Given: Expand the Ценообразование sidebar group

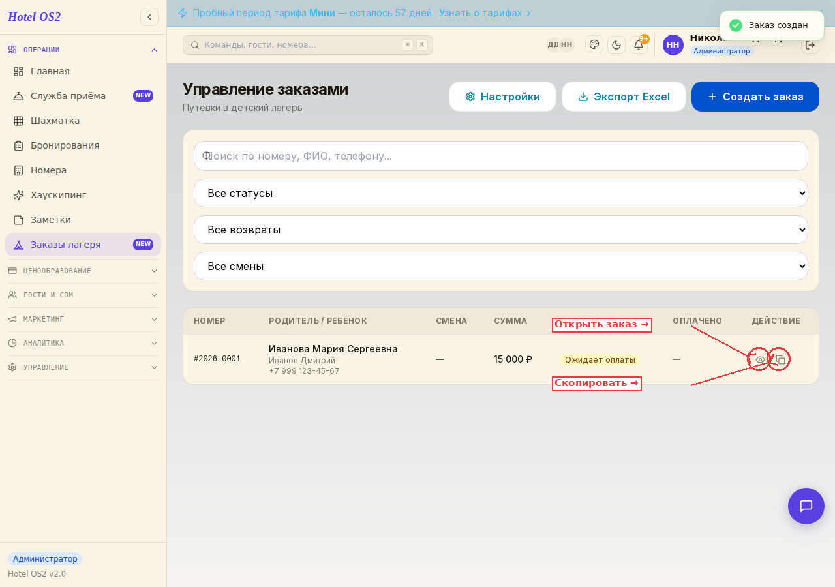Looking at the screenshot, I should coord(83,271).
